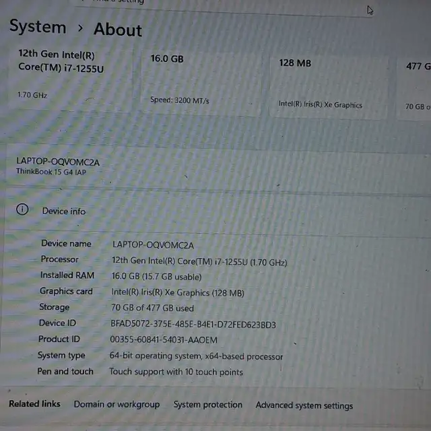Click the Device ID label
Viewport: 431px width, 431px height.
pos(57,323)
